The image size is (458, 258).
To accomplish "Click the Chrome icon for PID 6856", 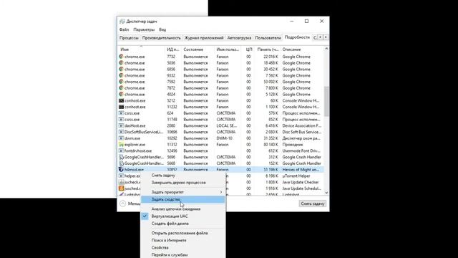I will [x=121, y=69].
